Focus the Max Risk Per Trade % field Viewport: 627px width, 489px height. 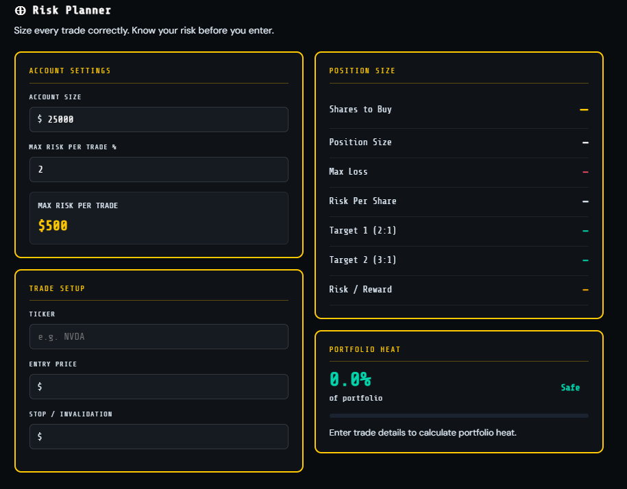click(x=159, y=169)
